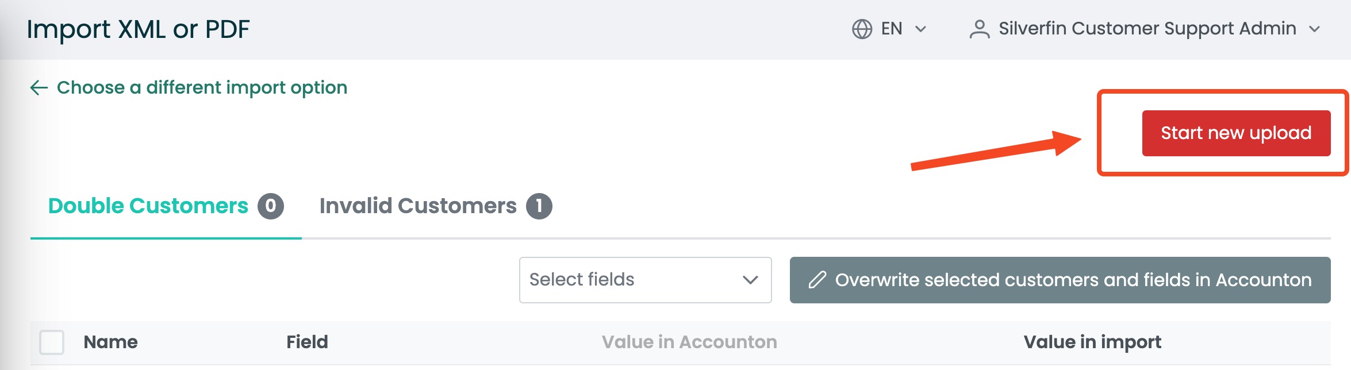Click the globe language icon
The height and width of the screenshot is (370, 1351).
(862, 29)
